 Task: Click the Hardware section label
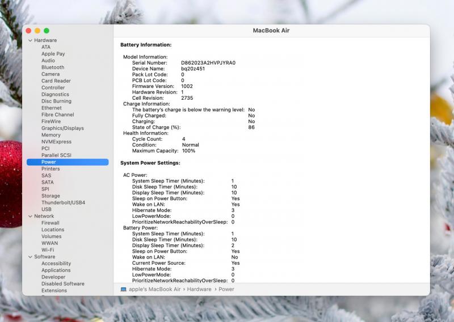click(x=45, y=40)
